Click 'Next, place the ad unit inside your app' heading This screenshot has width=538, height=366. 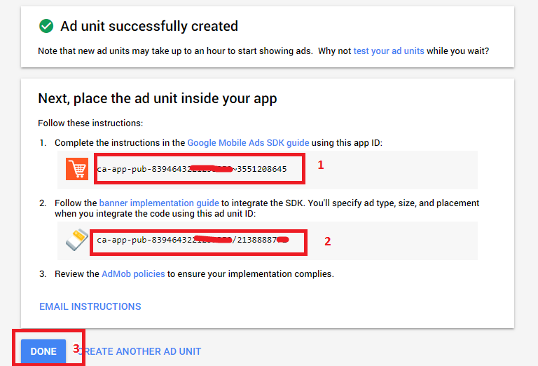(158, 99)
